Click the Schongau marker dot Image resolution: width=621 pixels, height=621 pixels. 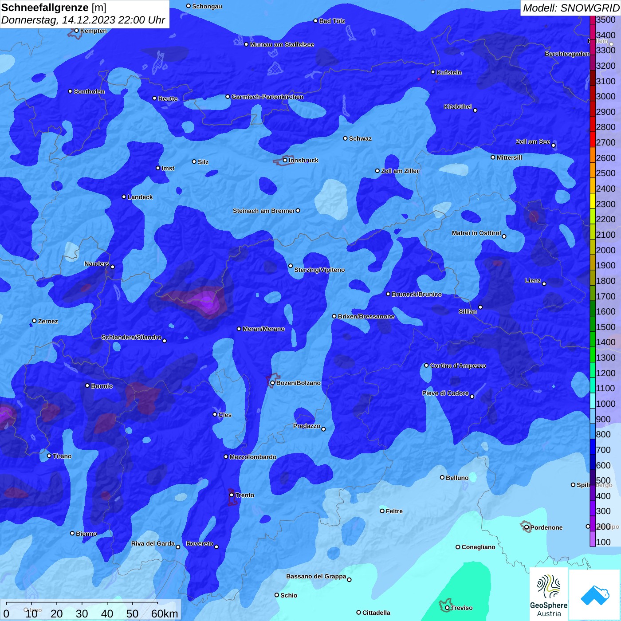point(188,6)
